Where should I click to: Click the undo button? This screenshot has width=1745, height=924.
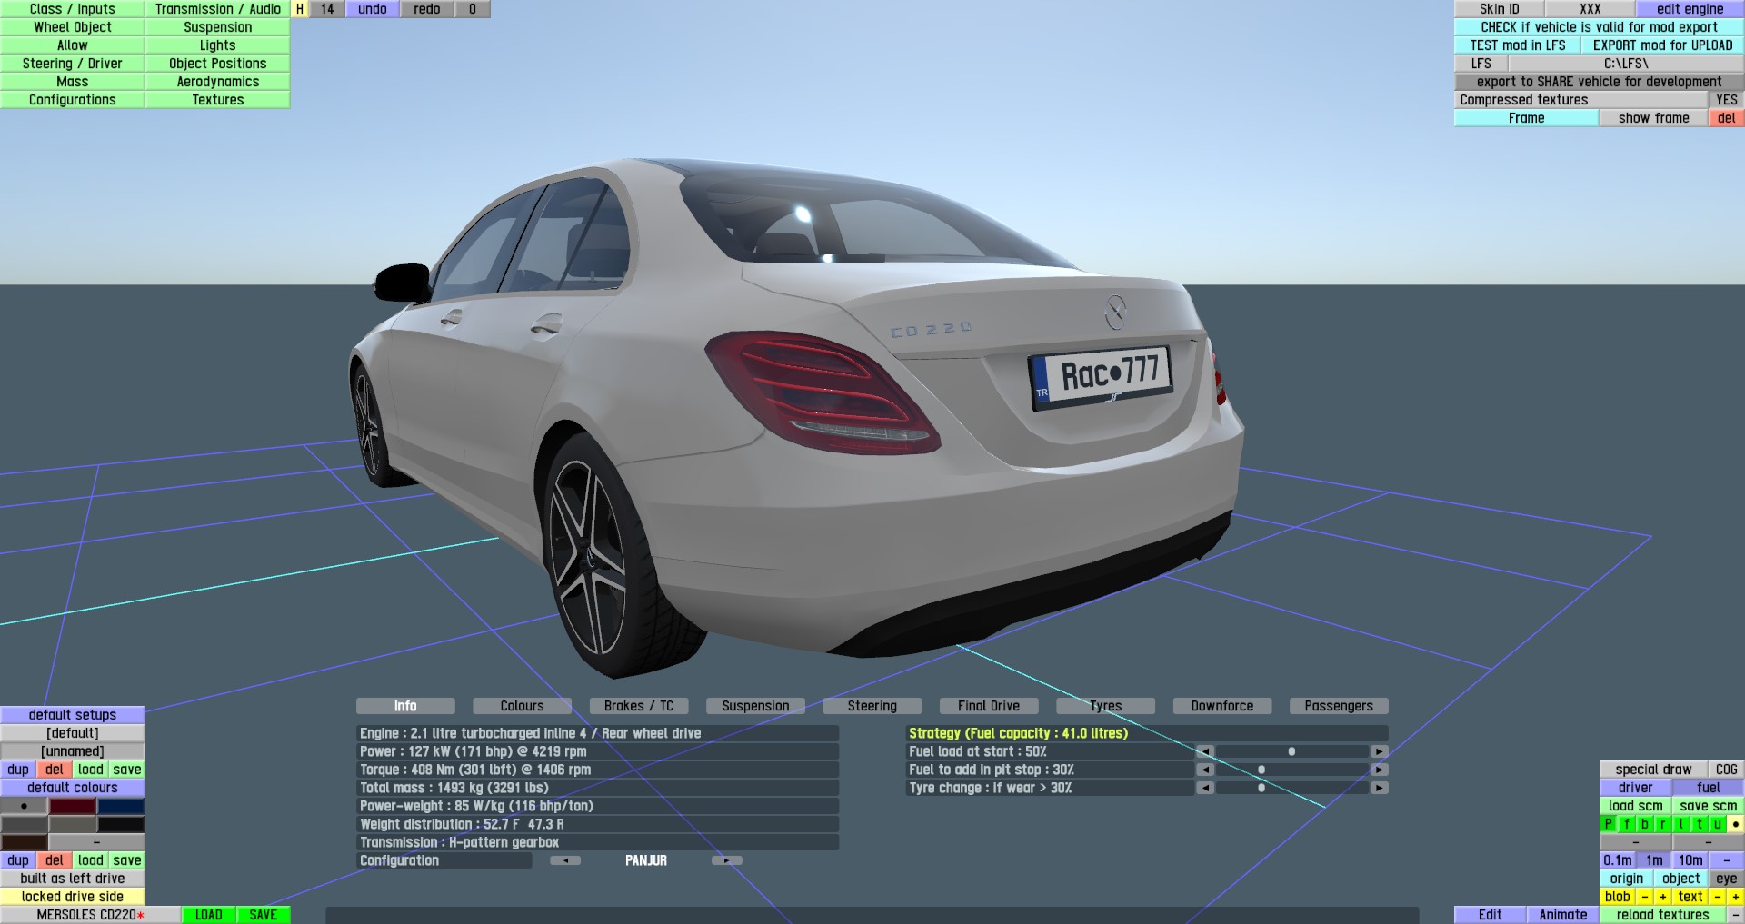pyautogui.click(x=373, y=9)
